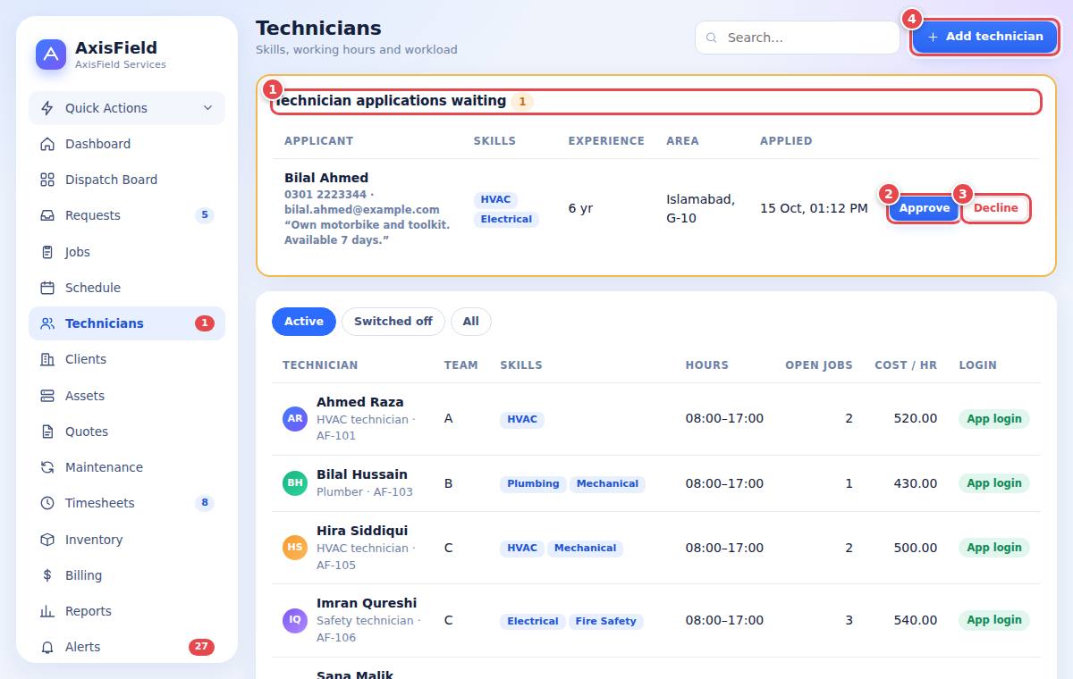Select the Requests inbox icon
This screenshot has height=679, width=1073.
(47, 215)
